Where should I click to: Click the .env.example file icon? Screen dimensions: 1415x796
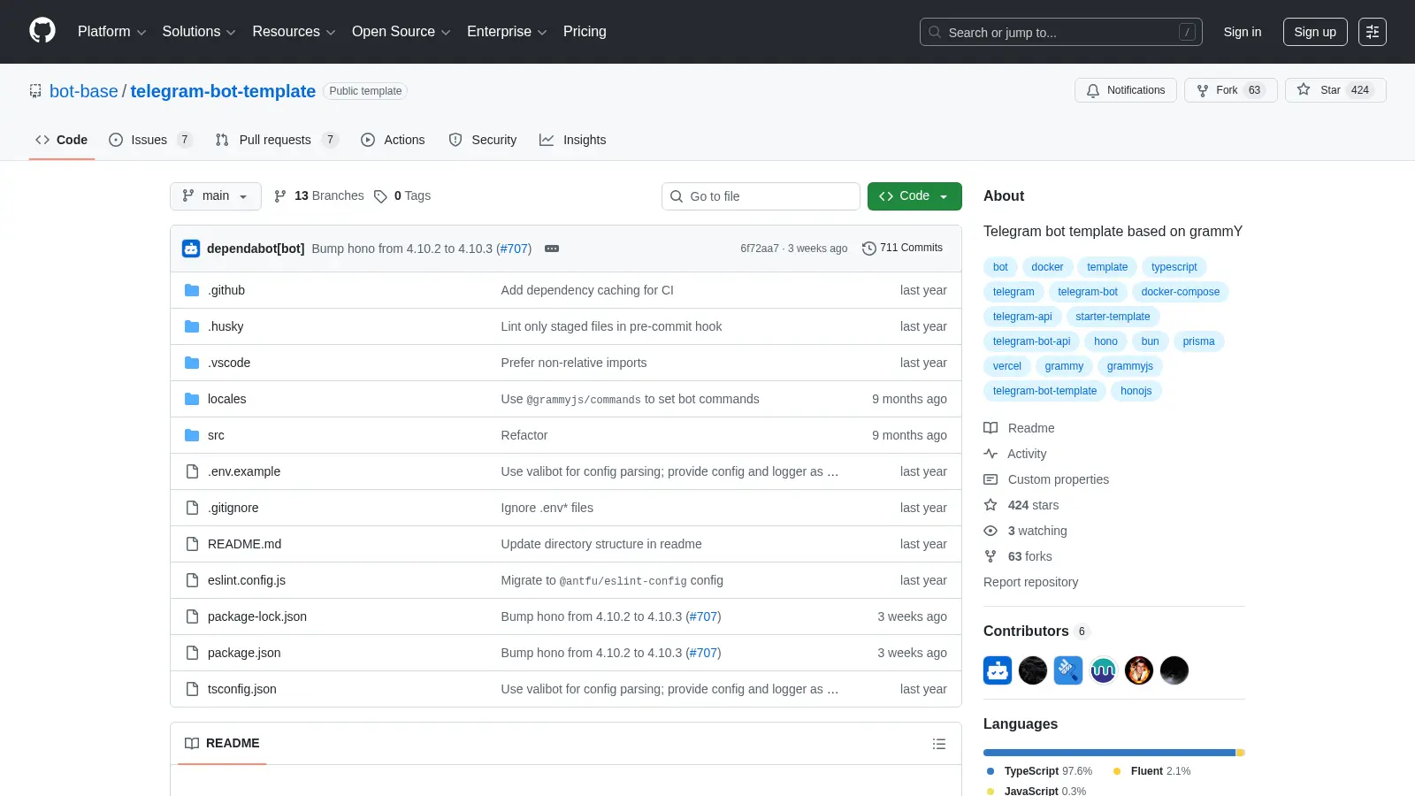(192, 471)
